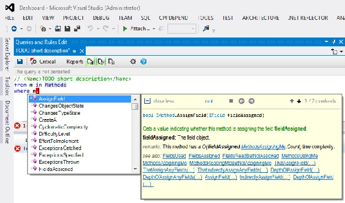Click the completion list scrollbar thumb

click(x=135, y=106)
